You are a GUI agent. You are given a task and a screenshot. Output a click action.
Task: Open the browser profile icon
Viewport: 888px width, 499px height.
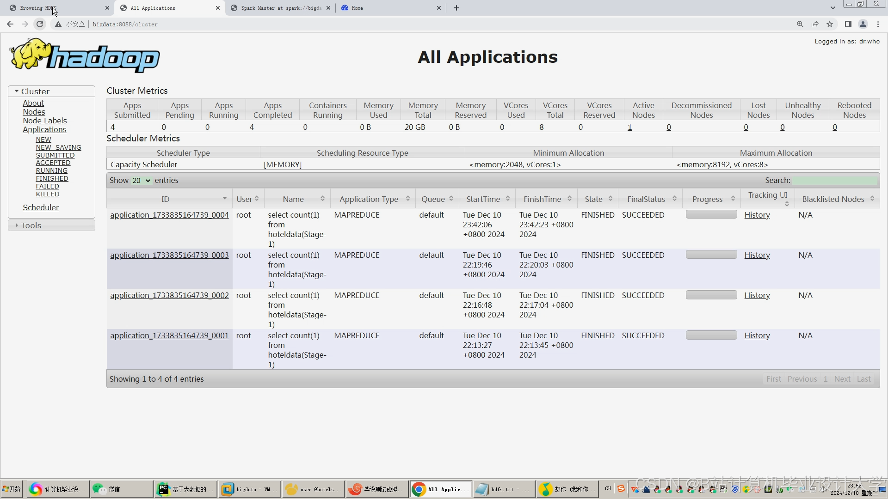(x=863, y=24)
